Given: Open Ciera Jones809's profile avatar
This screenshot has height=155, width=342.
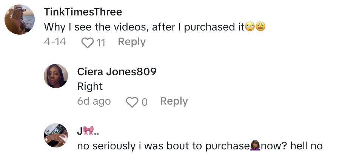Looking at the screenshot, I should [x=56, y=76].
